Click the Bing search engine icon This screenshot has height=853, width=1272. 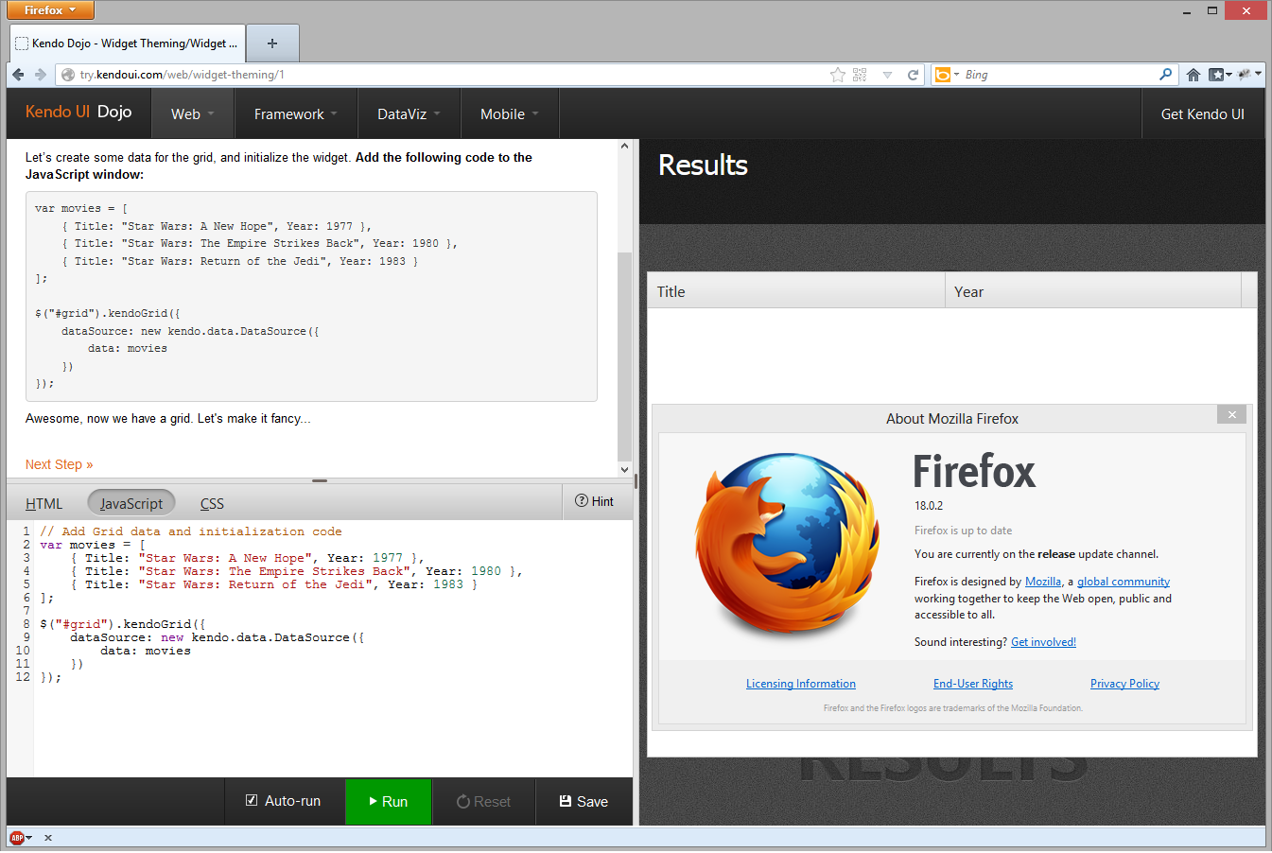[x=943, y=75]
